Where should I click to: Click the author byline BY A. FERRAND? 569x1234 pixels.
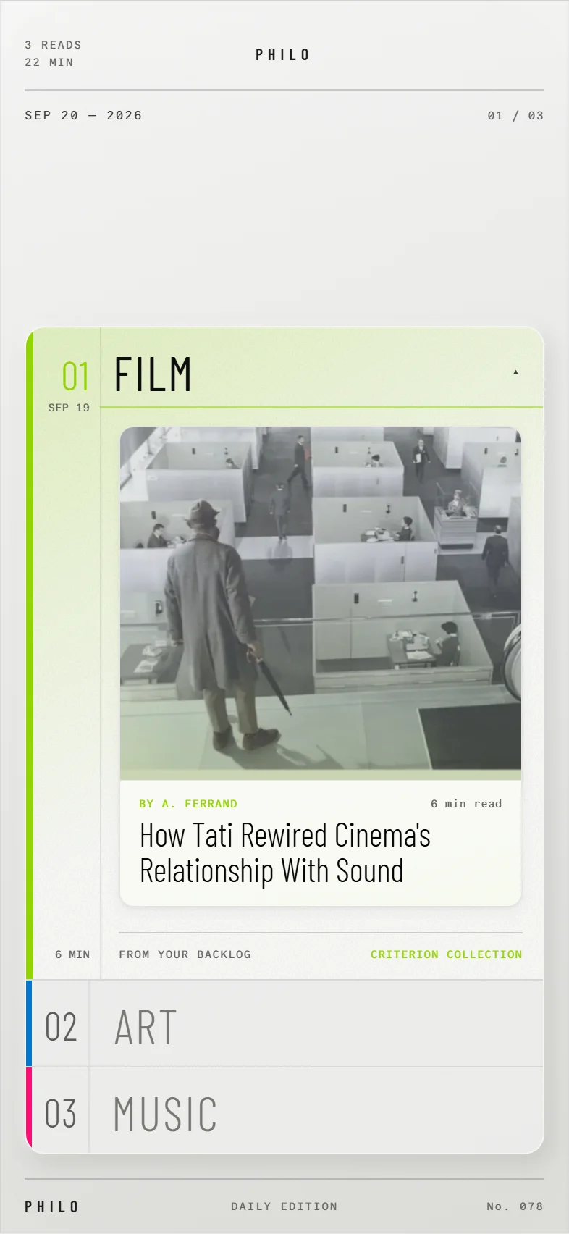[188, 804]
